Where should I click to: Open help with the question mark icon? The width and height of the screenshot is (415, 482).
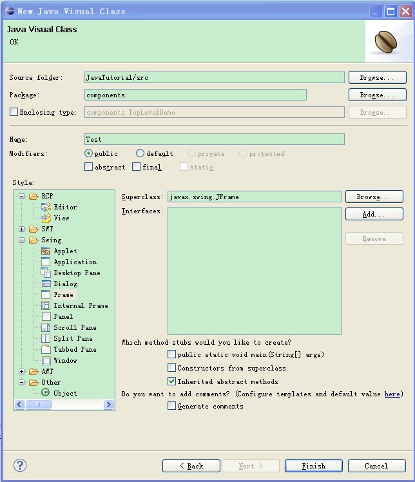(20, 465)
